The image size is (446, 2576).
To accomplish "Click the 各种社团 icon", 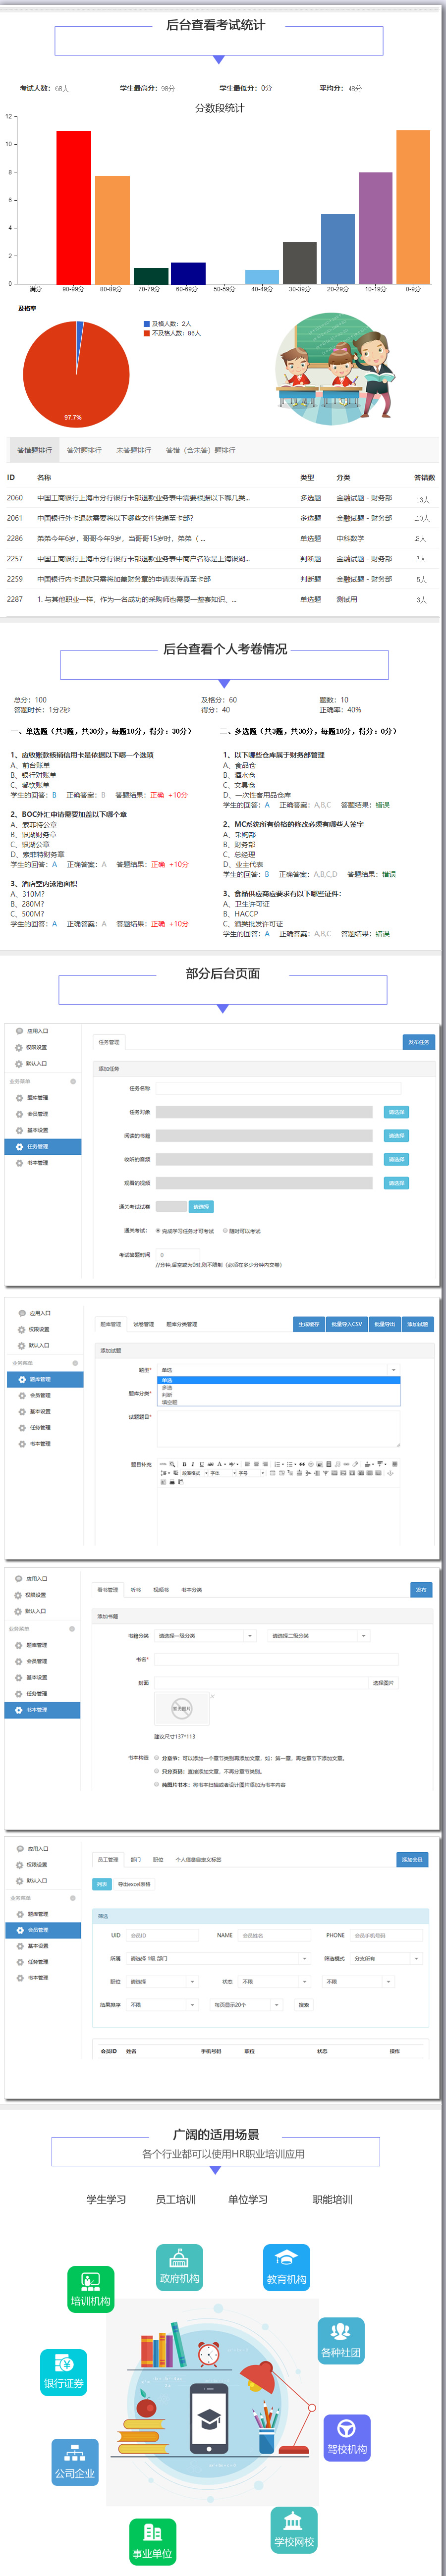I will point(341,2340).
